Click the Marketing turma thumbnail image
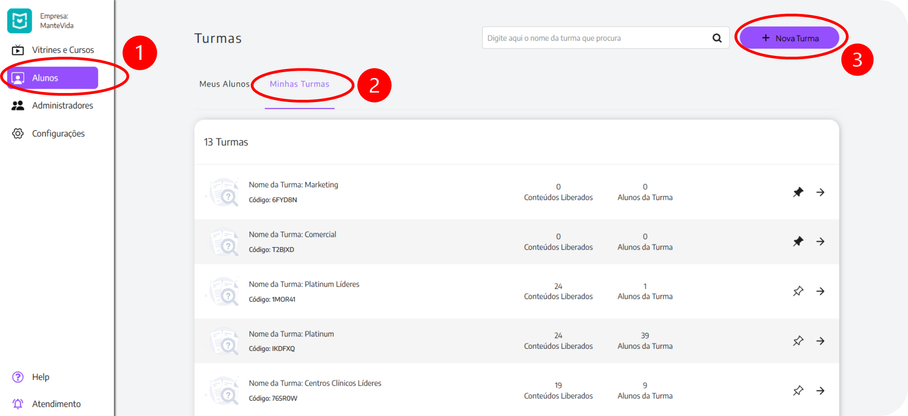The image size is (908, 416). pyautogui.click(x=223, y=192)
